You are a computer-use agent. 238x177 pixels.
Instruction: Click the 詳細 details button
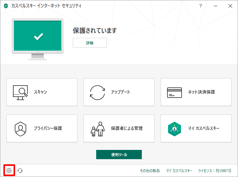point(90,43)
